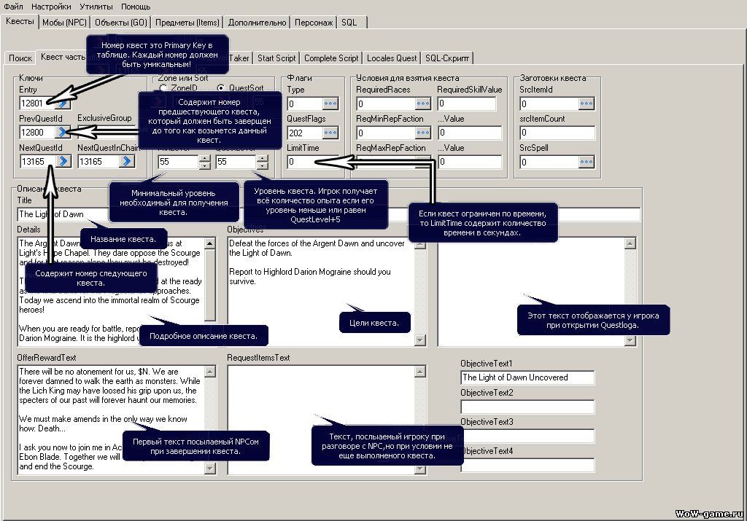Click the srcItemCount input field
Viewport: 747px width, 521px height.
click(x=557, y=133)
